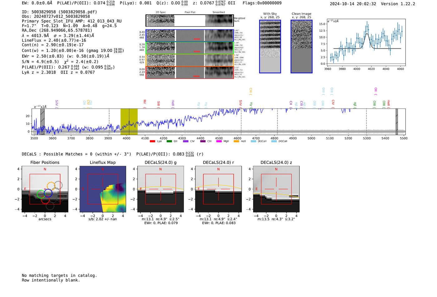
Task: Click the yellow highlighted region in the spectrum
Action: click(129, 122)
